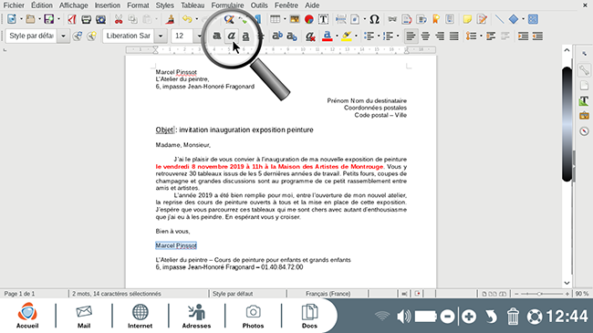This screenshot has height=333, width=593.
Task: Click the New document icon
Action: [12, 19]
